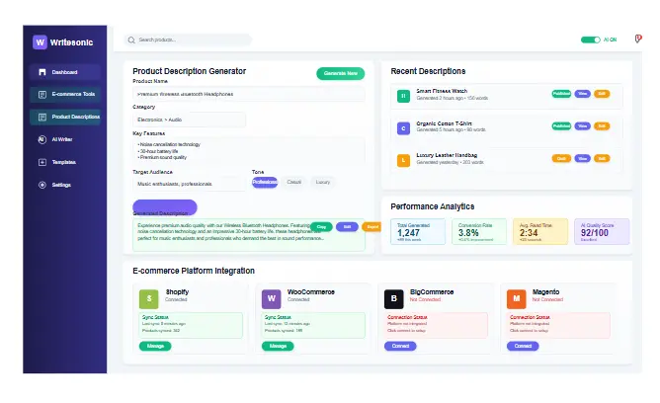Click the AI Quality Score 92/100 card
660x403 pixels.
click(x=602, y=232)
